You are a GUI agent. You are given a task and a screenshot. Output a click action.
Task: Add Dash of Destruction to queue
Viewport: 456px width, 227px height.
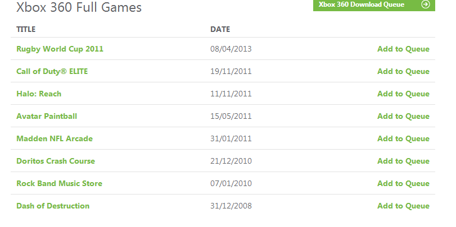pyautogui.click(x=403, y=206)
